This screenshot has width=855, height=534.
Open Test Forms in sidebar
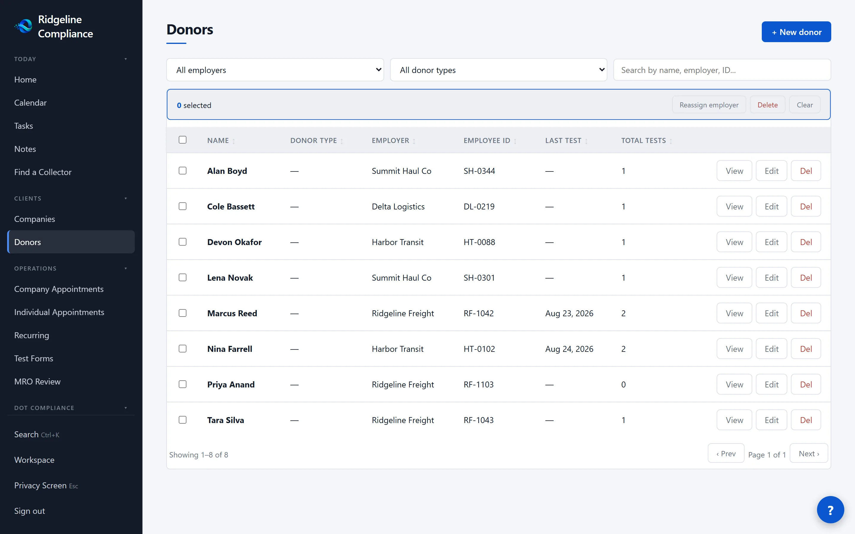coord(71,358)
